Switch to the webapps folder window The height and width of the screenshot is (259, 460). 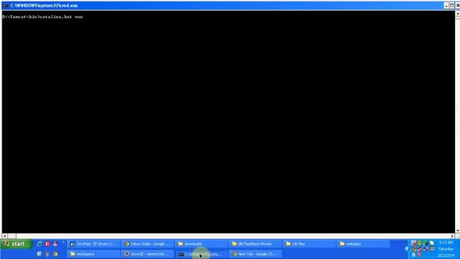coord(363,244)
